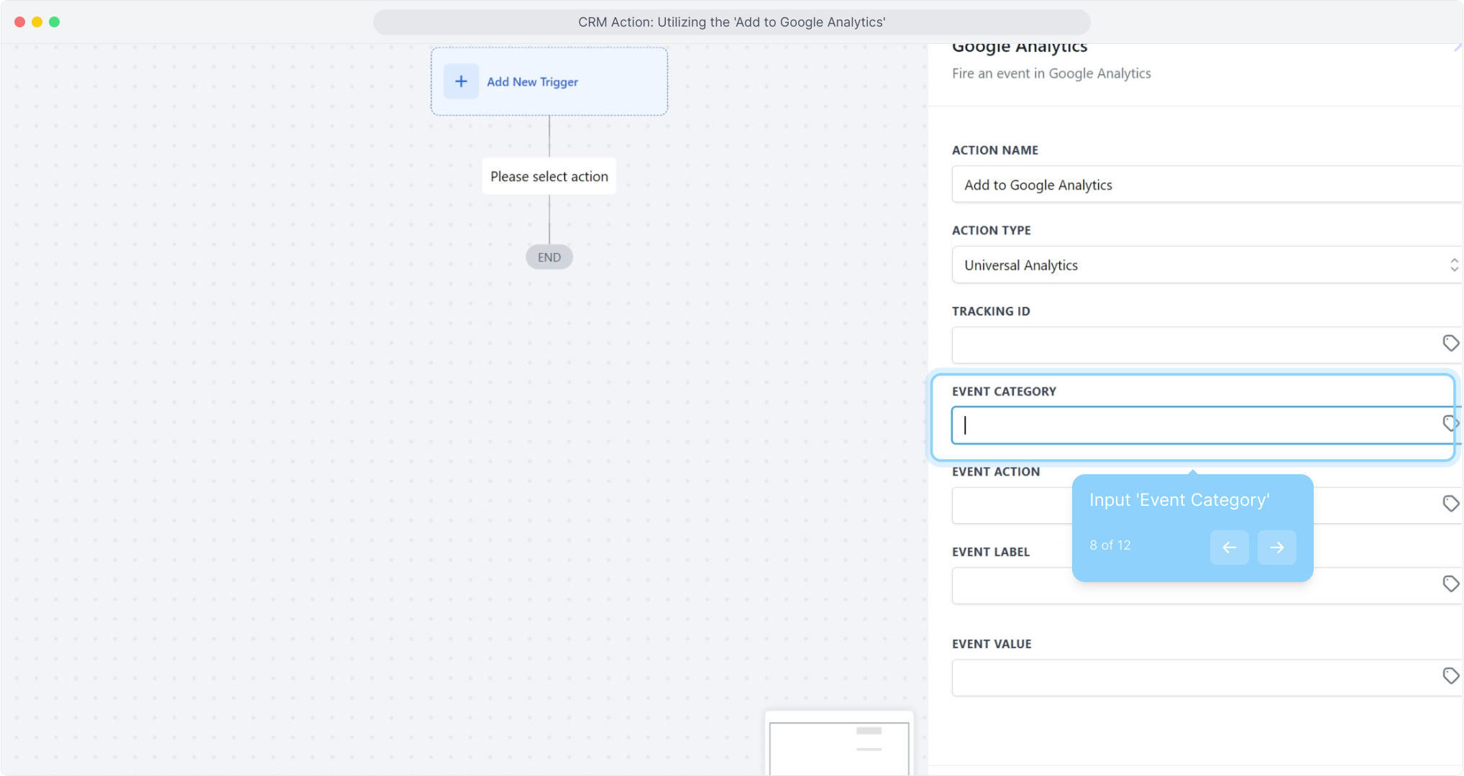Go to next tutorial step arrow
This screenshot has height=776, width=1464.
tap(1276, 548)
